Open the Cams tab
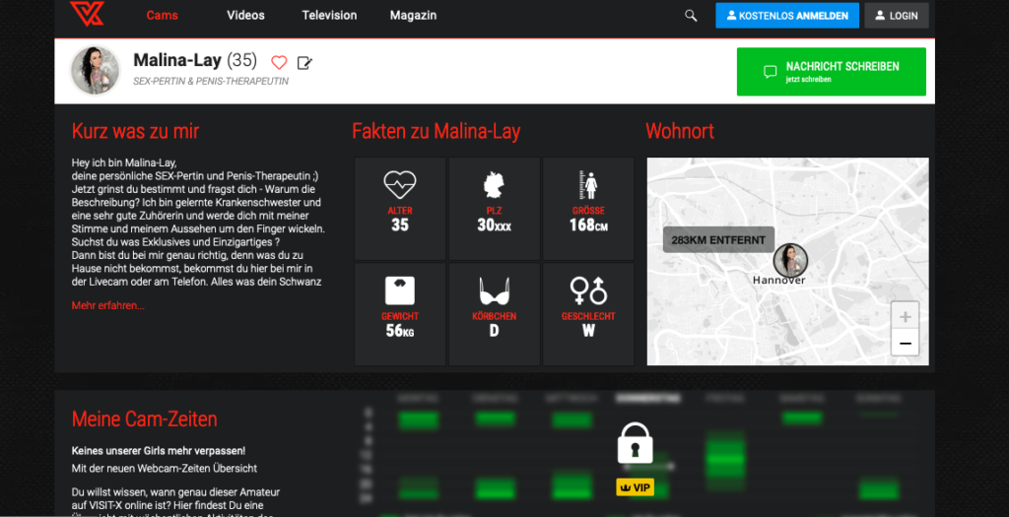This screenshot has width=1009, height=517. pyautogui.click(x=163, y=16)
